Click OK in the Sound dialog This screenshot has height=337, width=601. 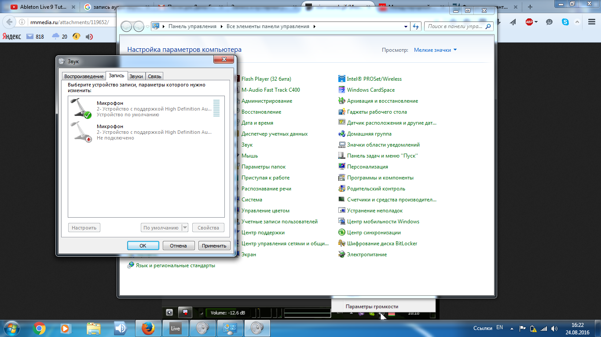[x=143, y=246]
